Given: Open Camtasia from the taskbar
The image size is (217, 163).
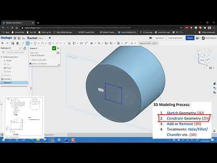Looking at the screenshot, I should coord(73,140).
